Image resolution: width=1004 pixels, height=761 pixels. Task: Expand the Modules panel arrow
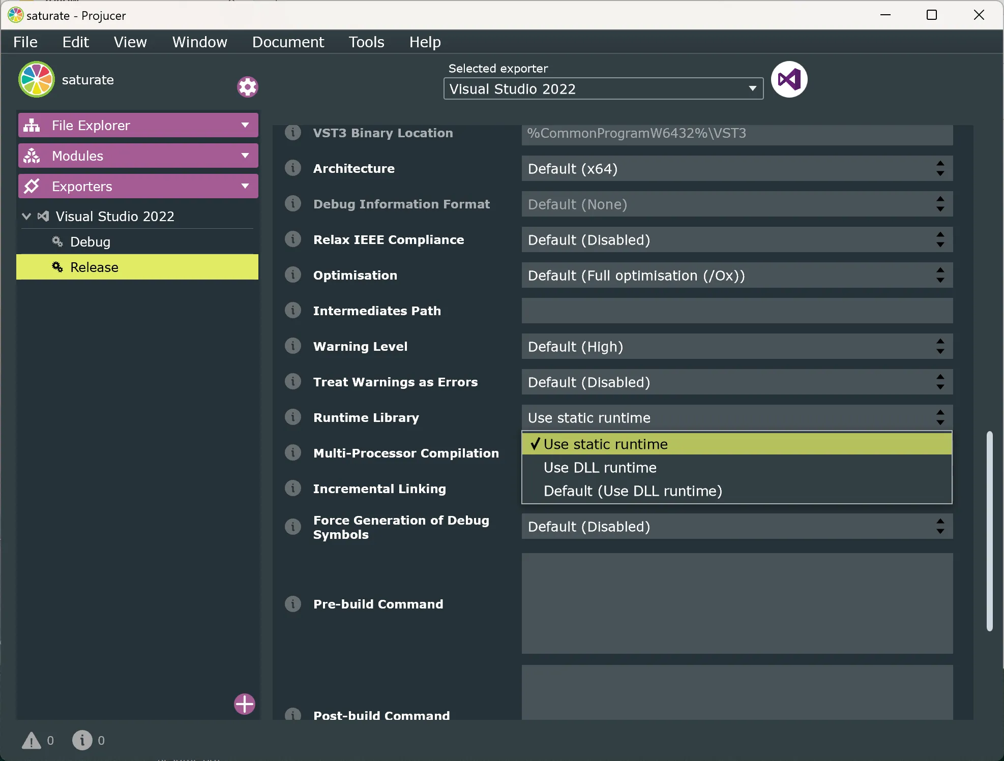tap(245, 156)
